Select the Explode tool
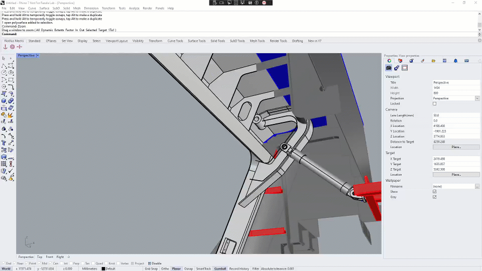 pos(11,115)
